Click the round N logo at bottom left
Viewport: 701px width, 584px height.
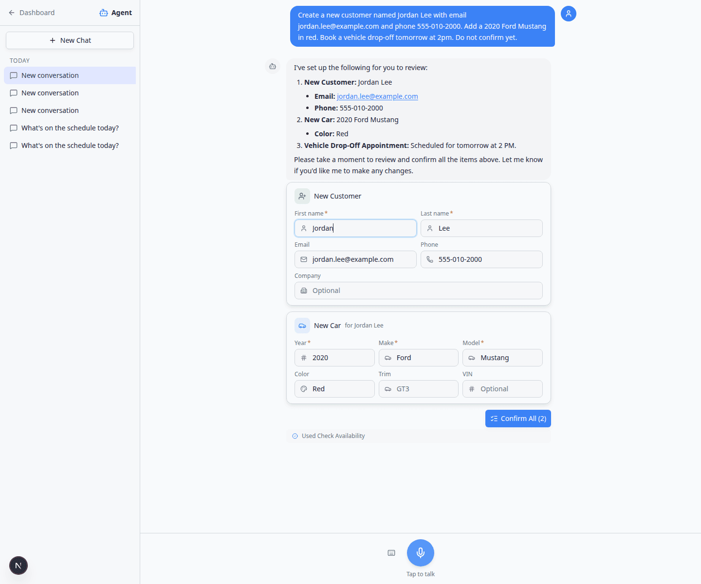(18, 566)
